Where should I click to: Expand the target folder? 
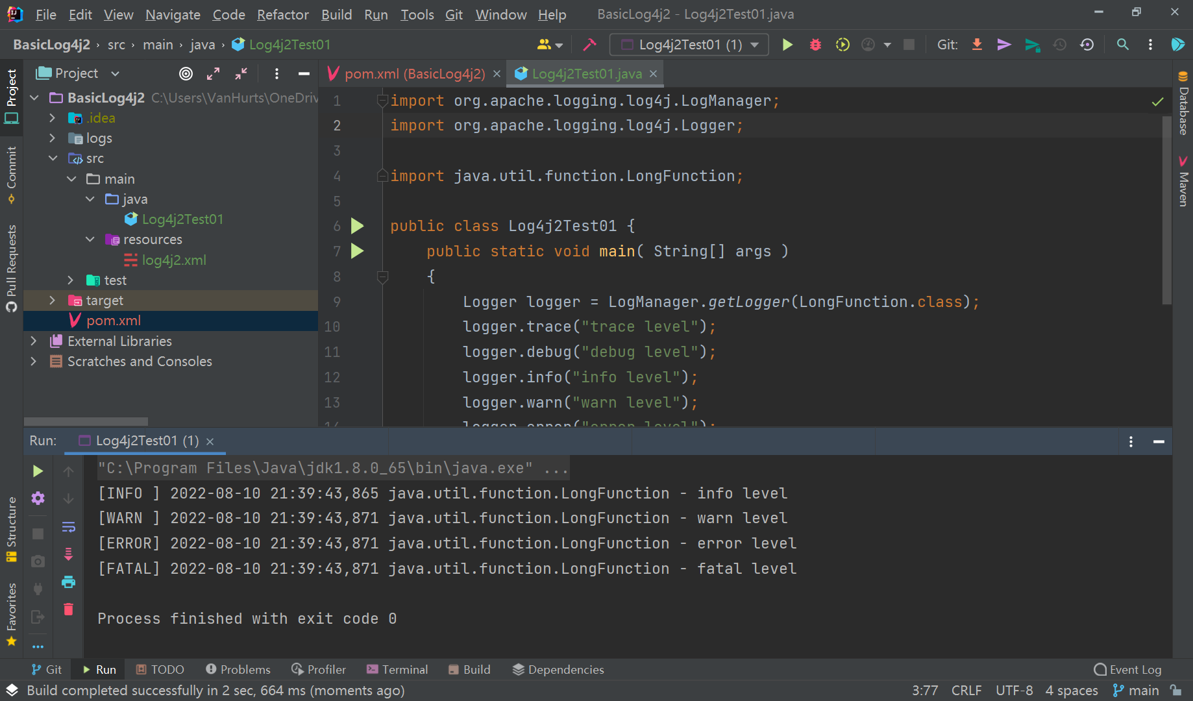tap(53, 301)
